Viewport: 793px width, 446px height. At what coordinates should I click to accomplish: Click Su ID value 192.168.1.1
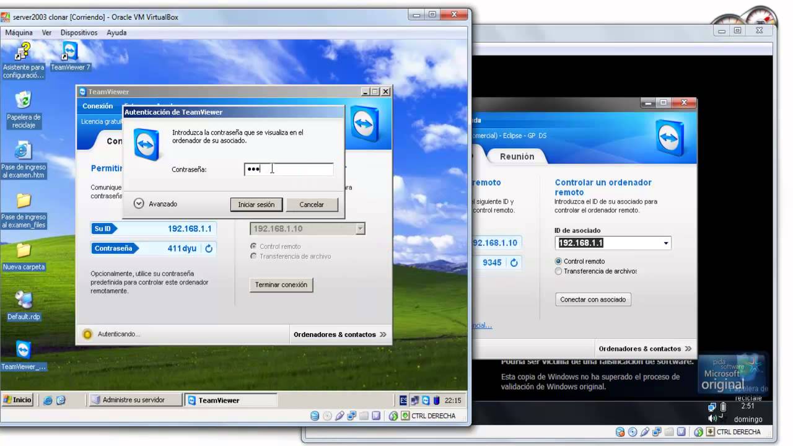(x=190, y=229)
